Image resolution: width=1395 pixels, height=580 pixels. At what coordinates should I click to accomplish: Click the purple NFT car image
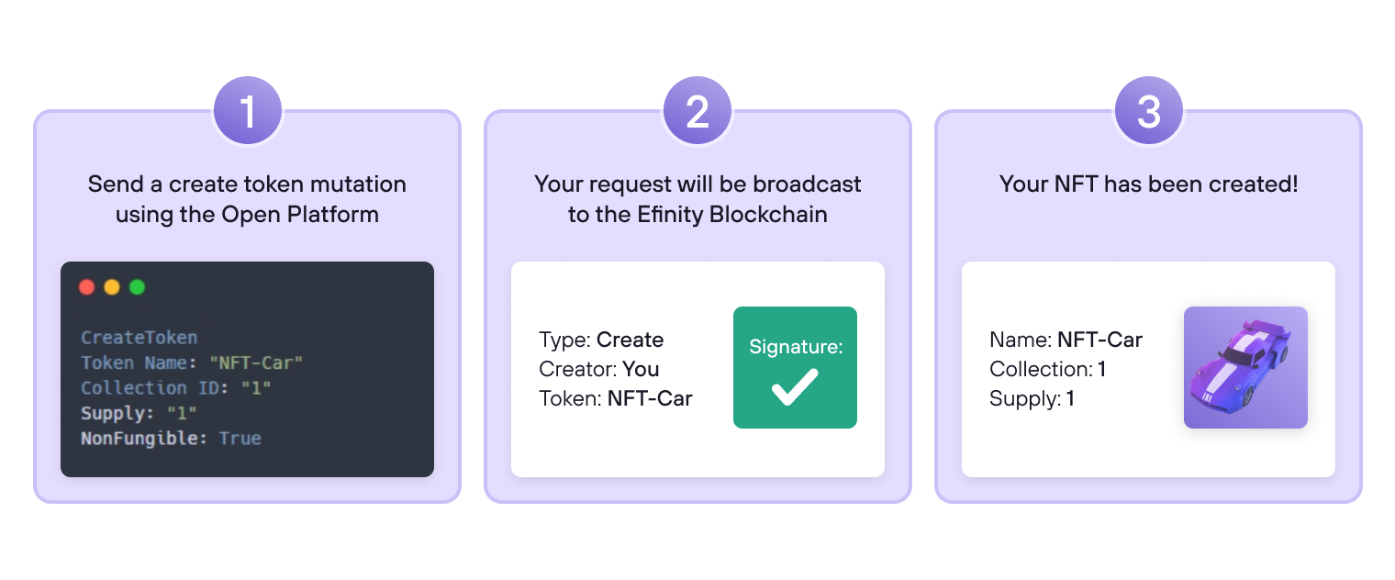(x=1245, y=367)
